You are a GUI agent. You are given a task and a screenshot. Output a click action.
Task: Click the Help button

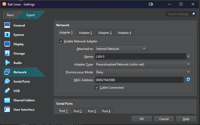pos(186,119)
